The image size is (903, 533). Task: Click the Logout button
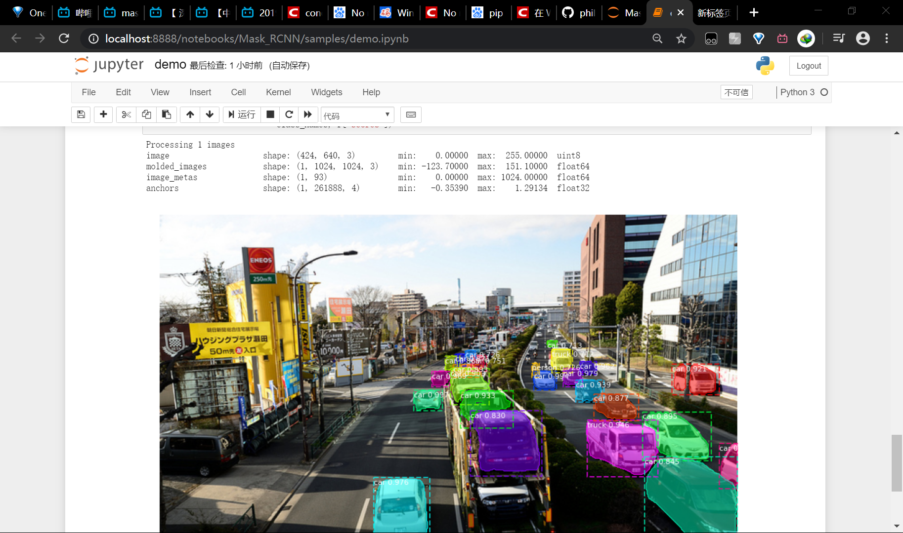[809, 66]
